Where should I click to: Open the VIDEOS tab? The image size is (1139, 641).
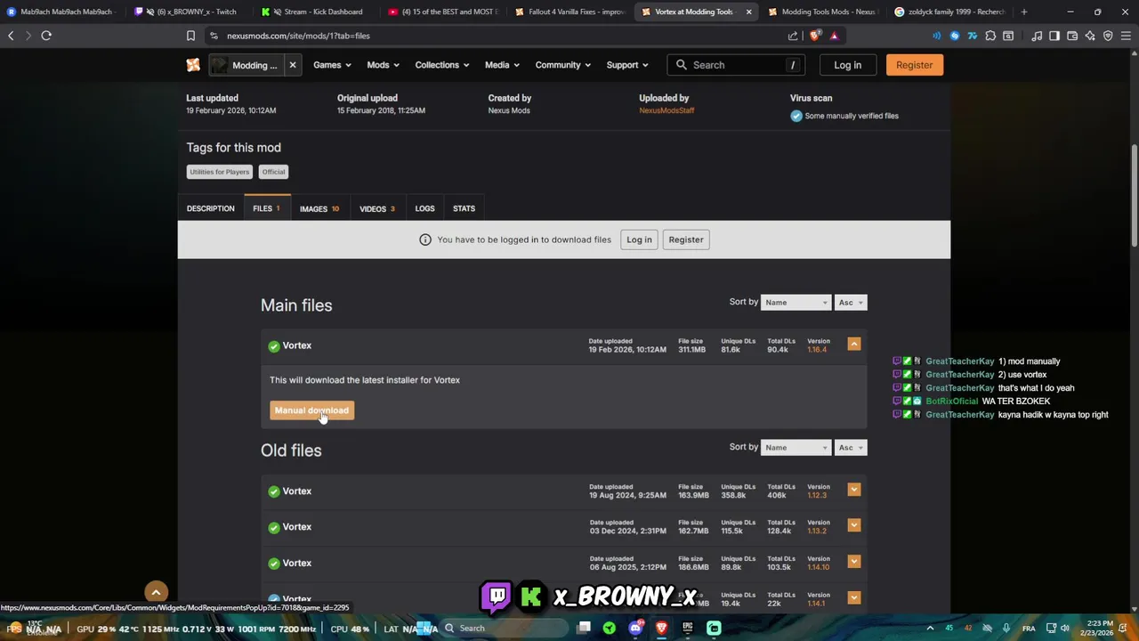pos(377,208)
